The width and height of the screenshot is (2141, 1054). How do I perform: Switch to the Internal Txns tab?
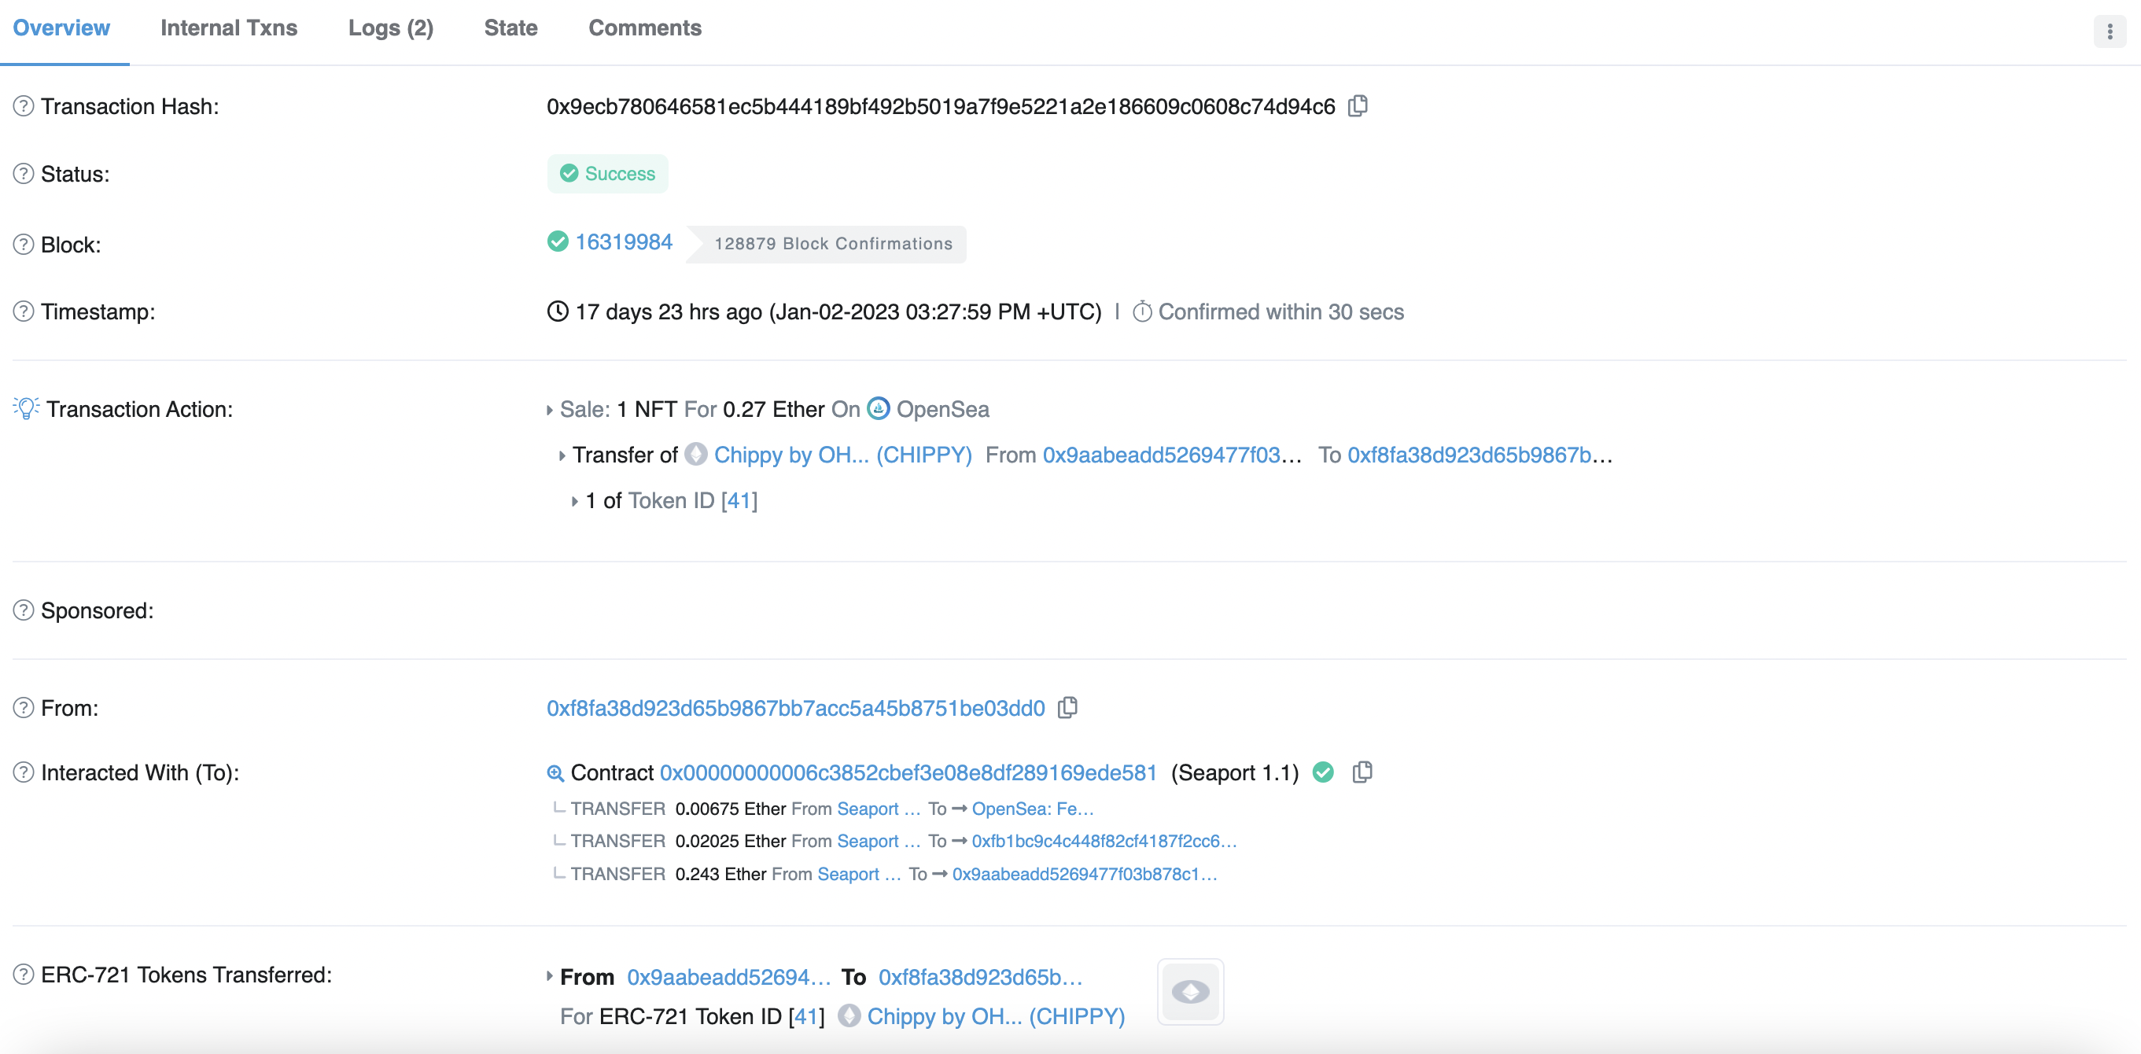tap(229, 28)
